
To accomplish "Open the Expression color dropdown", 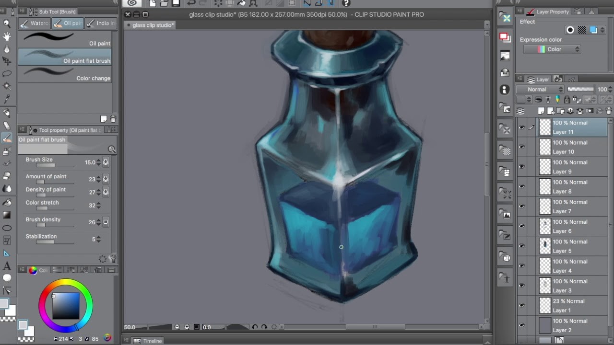I will [x=552, y=49].
